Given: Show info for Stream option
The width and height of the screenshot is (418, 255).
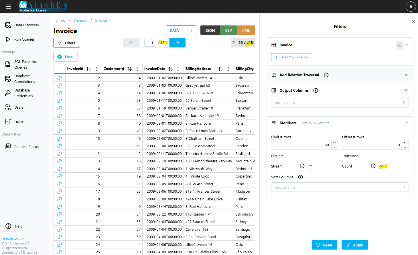Looking at the screenshot, I should 302,166.
